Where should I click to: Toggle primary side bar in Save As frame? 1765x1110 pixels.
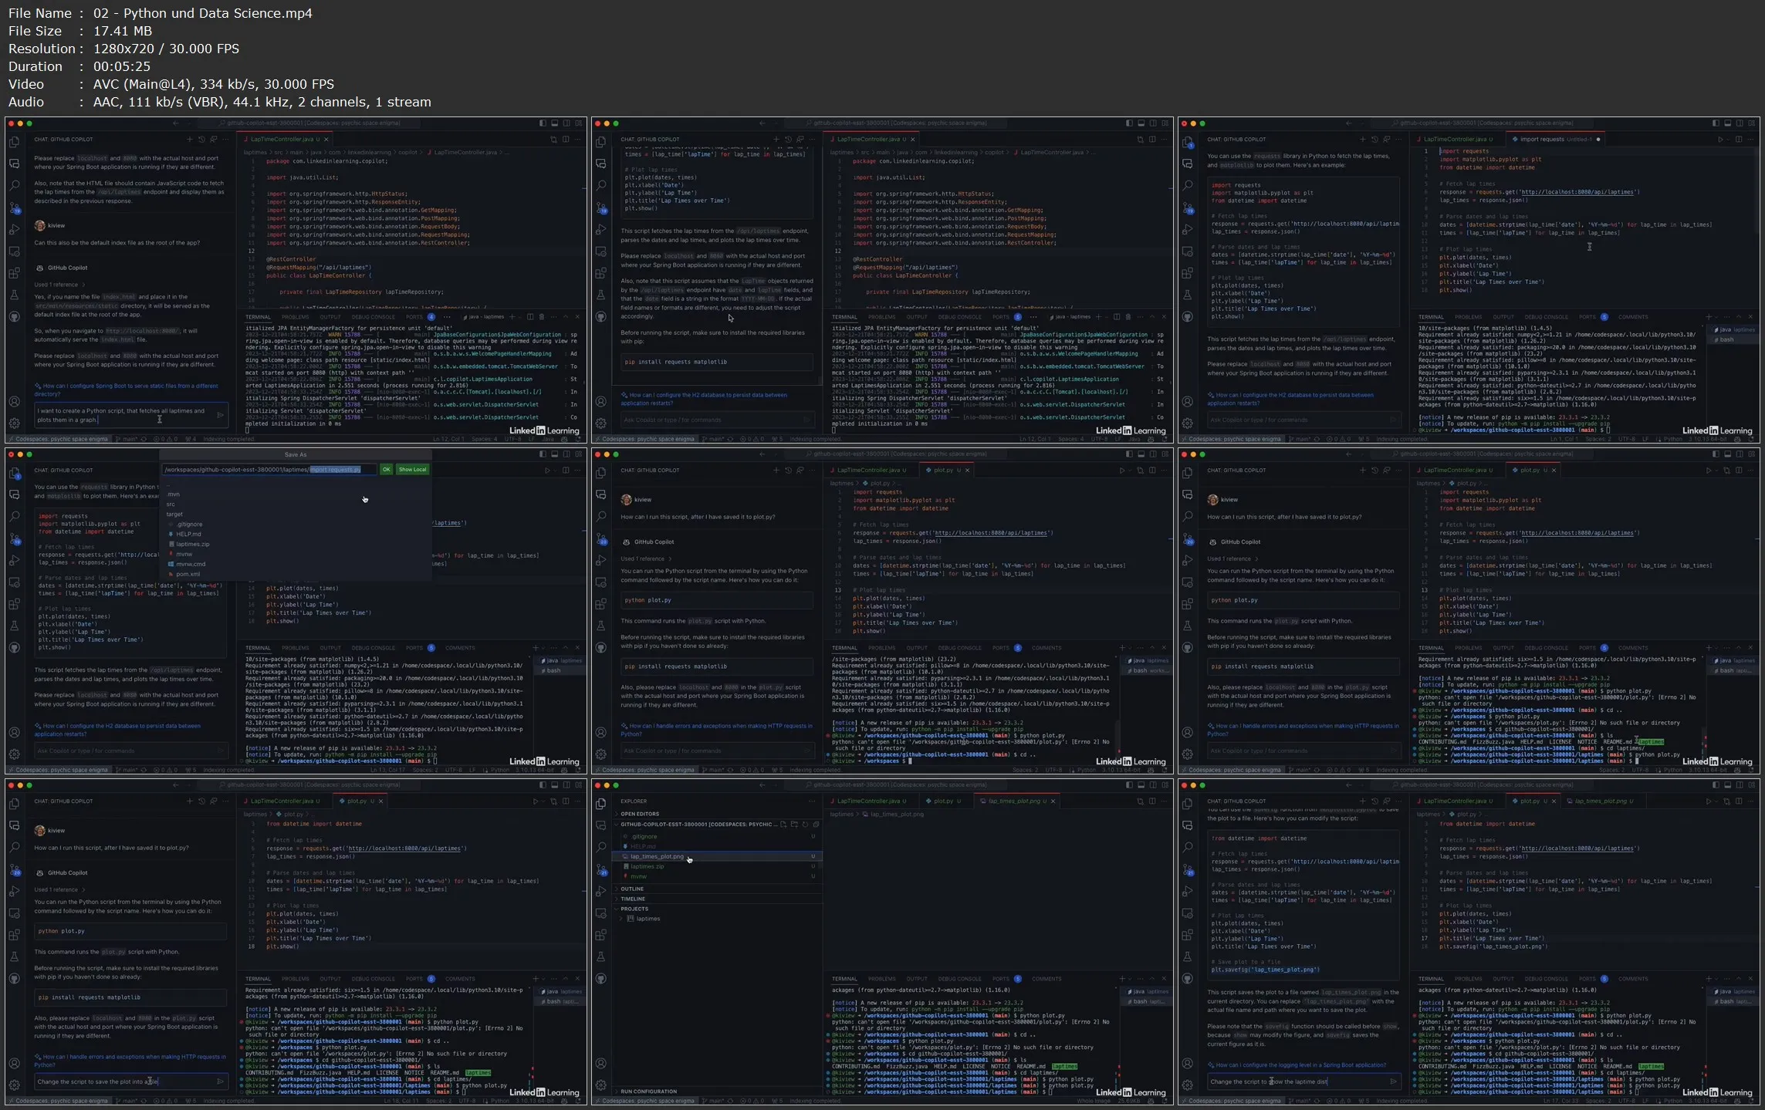(x=543, y=454)
